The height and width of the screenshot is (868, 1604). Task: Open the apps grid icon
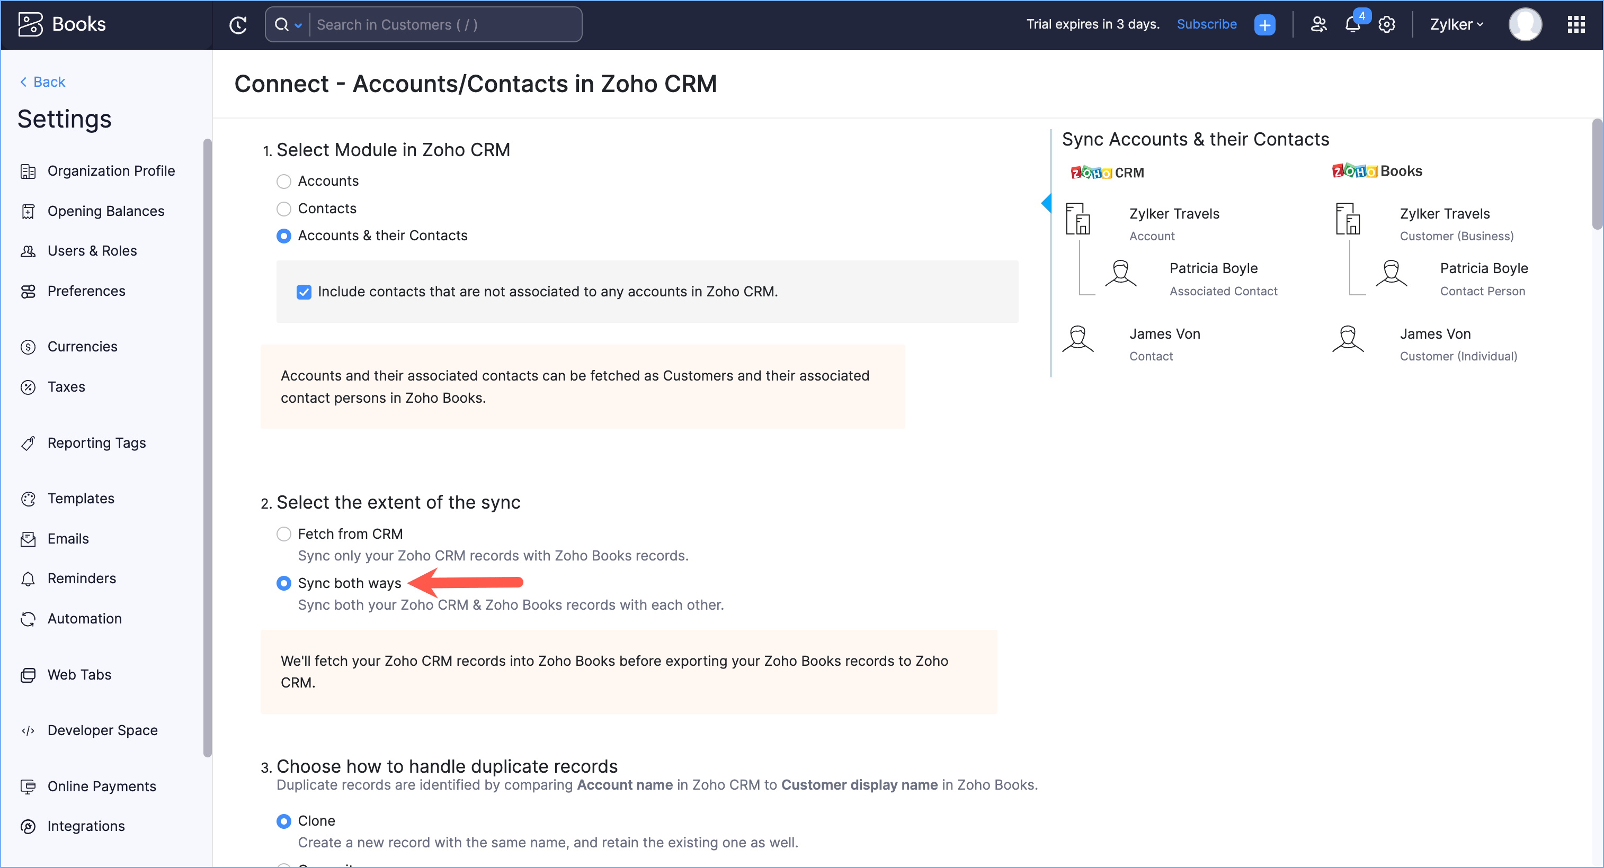(x=1576, y=25)
